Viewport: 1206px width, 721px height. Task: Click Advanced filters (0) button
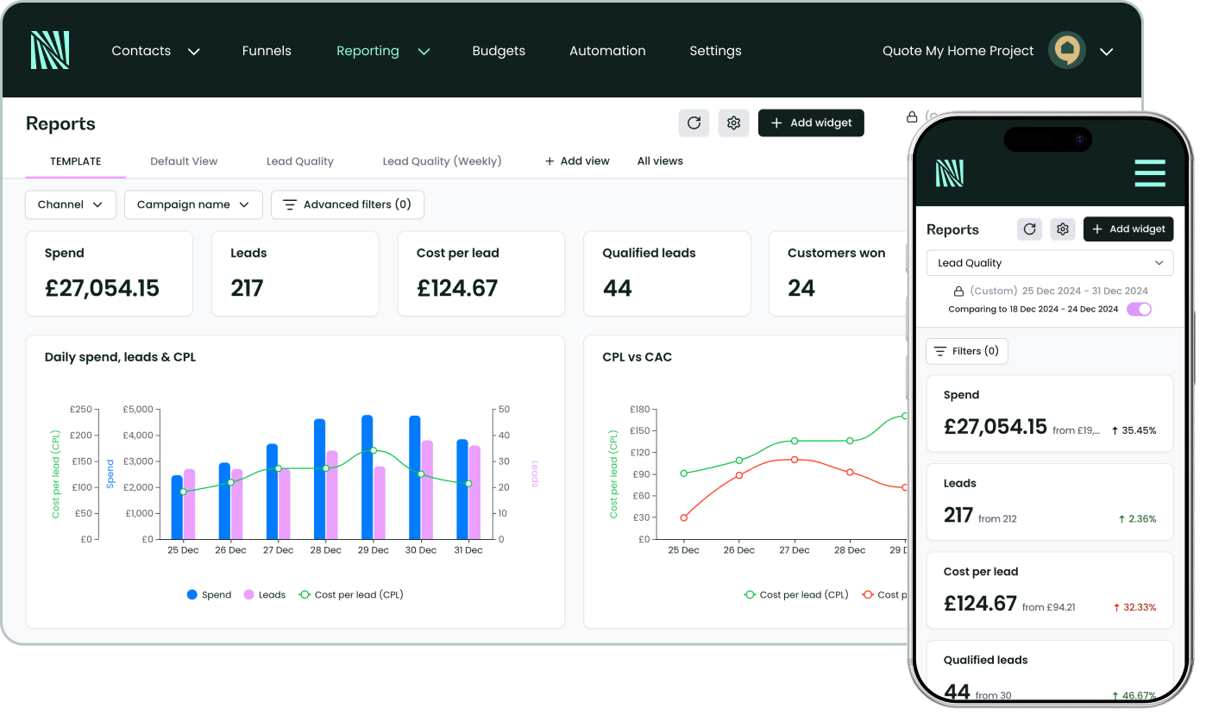coord(348,204)
